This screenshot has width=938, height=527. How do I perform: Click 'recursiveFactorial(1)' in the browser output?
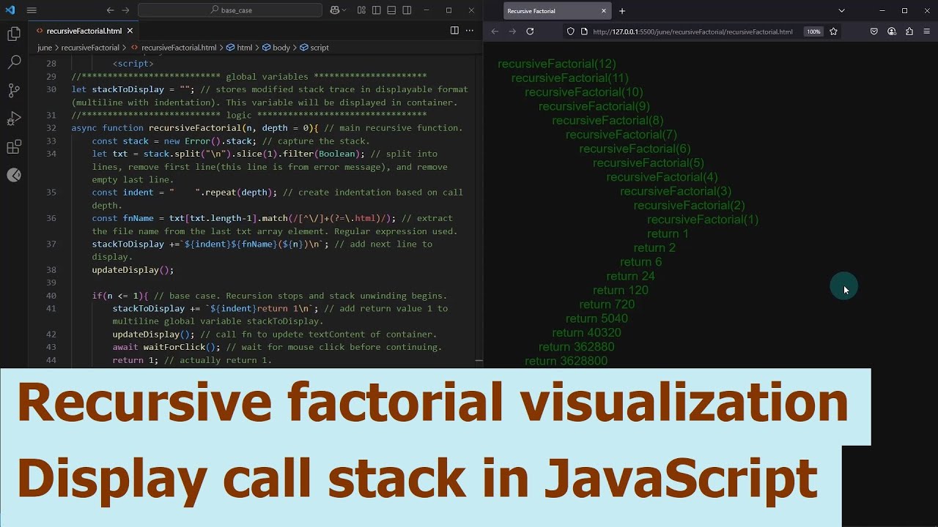pyautogui.click(x=703, y=220)
